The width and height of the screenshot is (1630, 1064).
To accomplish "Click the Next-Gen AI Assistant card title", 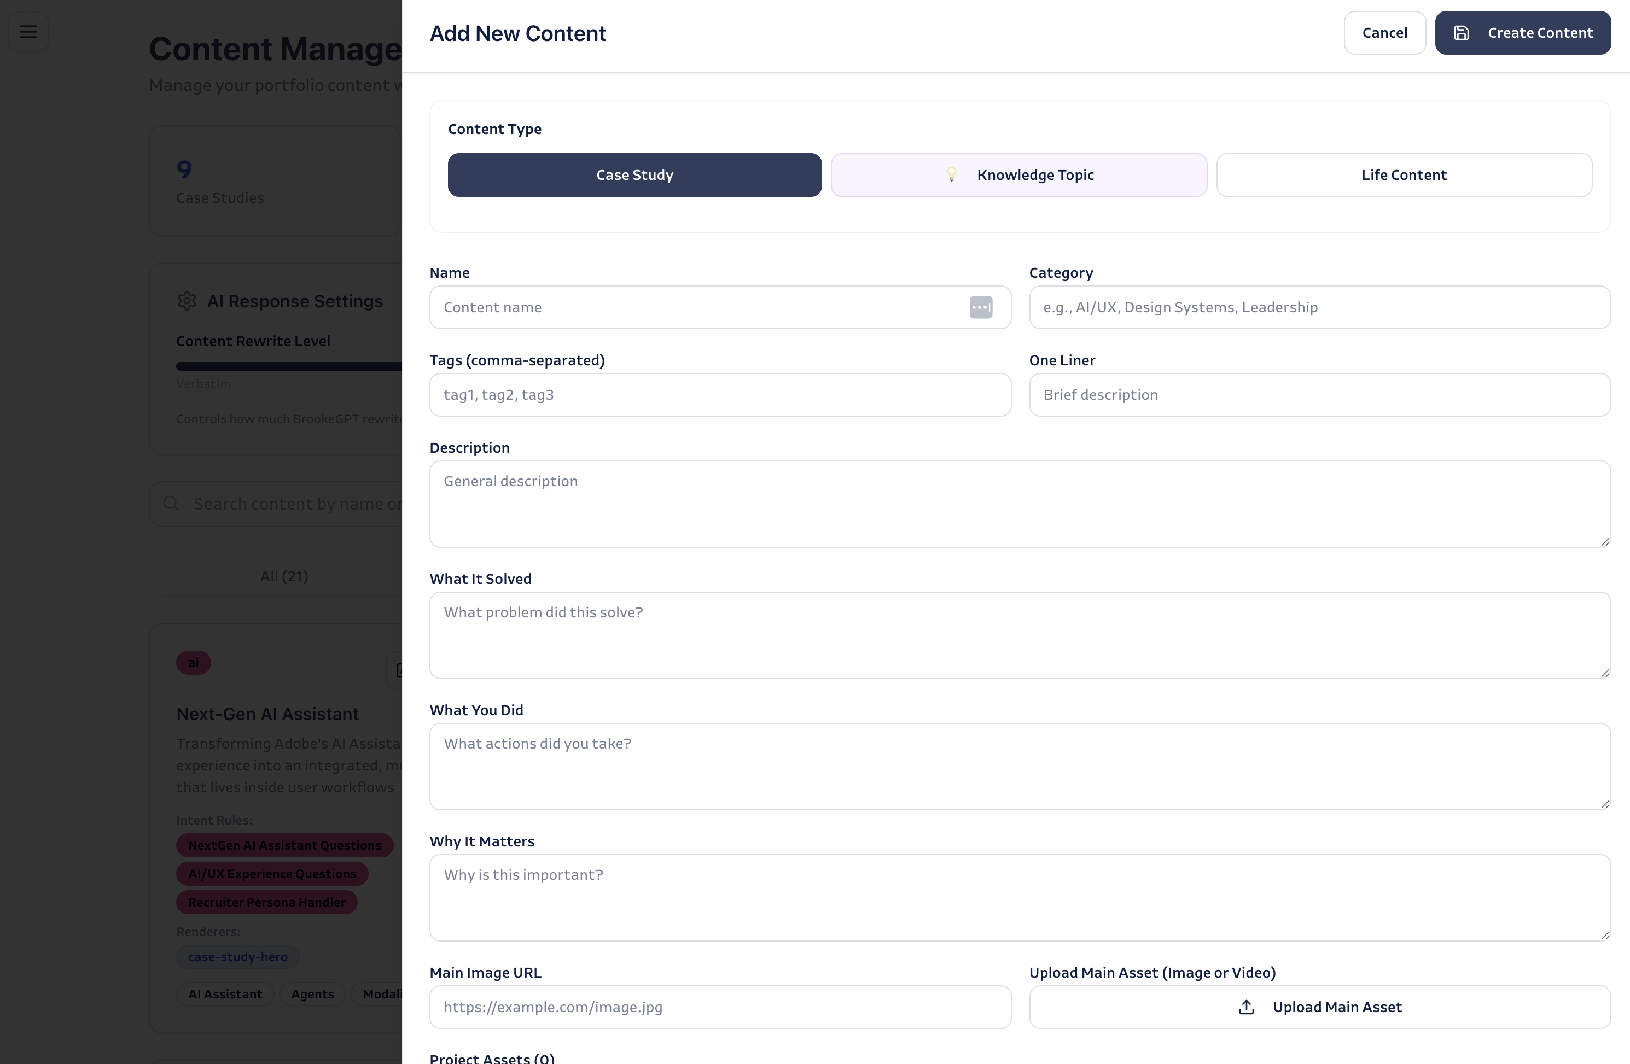I will coord(267,714).
